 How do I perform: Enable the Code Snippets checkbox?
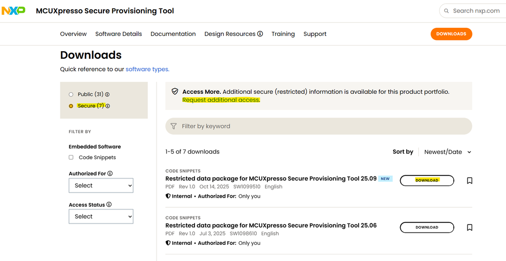[71, 158]
